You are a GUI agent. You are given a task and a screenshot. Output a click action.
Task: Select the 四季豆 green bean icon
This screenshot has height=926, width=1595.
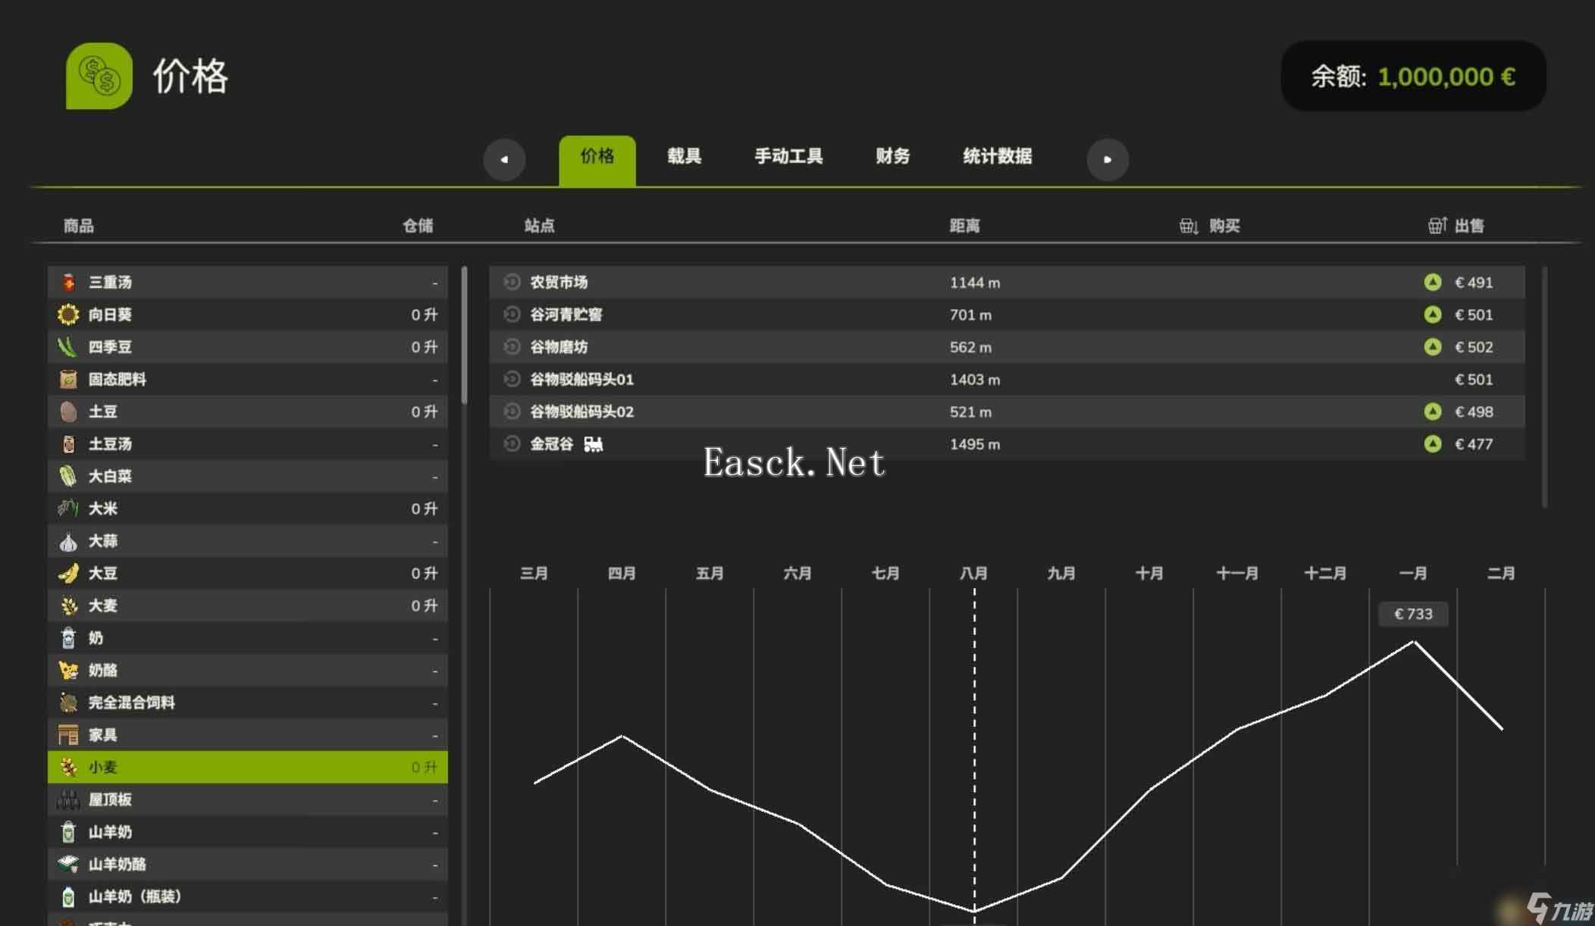coord(68,347)
